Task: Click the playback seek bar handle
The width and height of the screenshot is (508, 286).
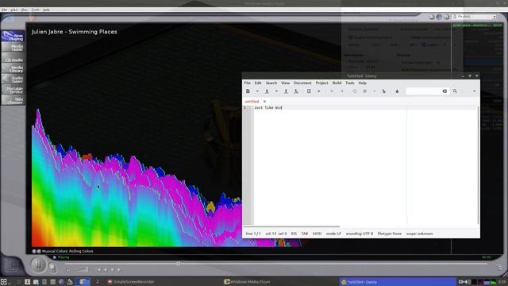Action: tap(178, 264)
